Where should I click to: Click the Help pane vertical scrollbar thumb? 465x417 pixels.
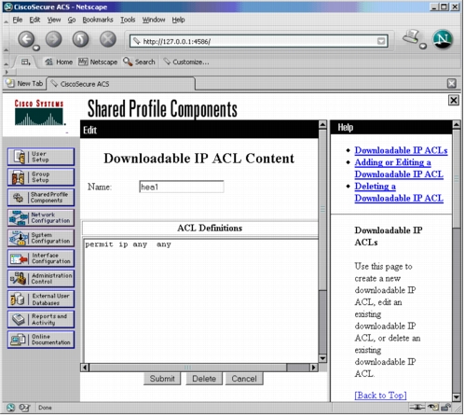coord(457,179)
